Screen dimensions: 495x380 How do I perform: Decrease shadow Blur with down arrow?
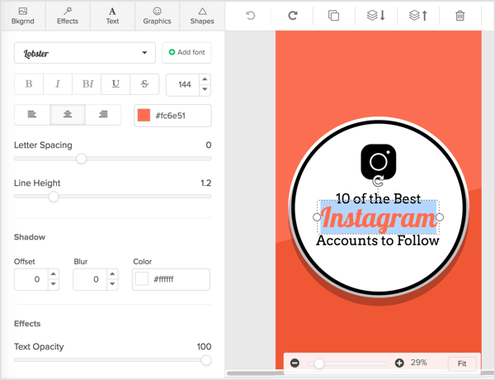pyautogui.click(x=112, y=284)
